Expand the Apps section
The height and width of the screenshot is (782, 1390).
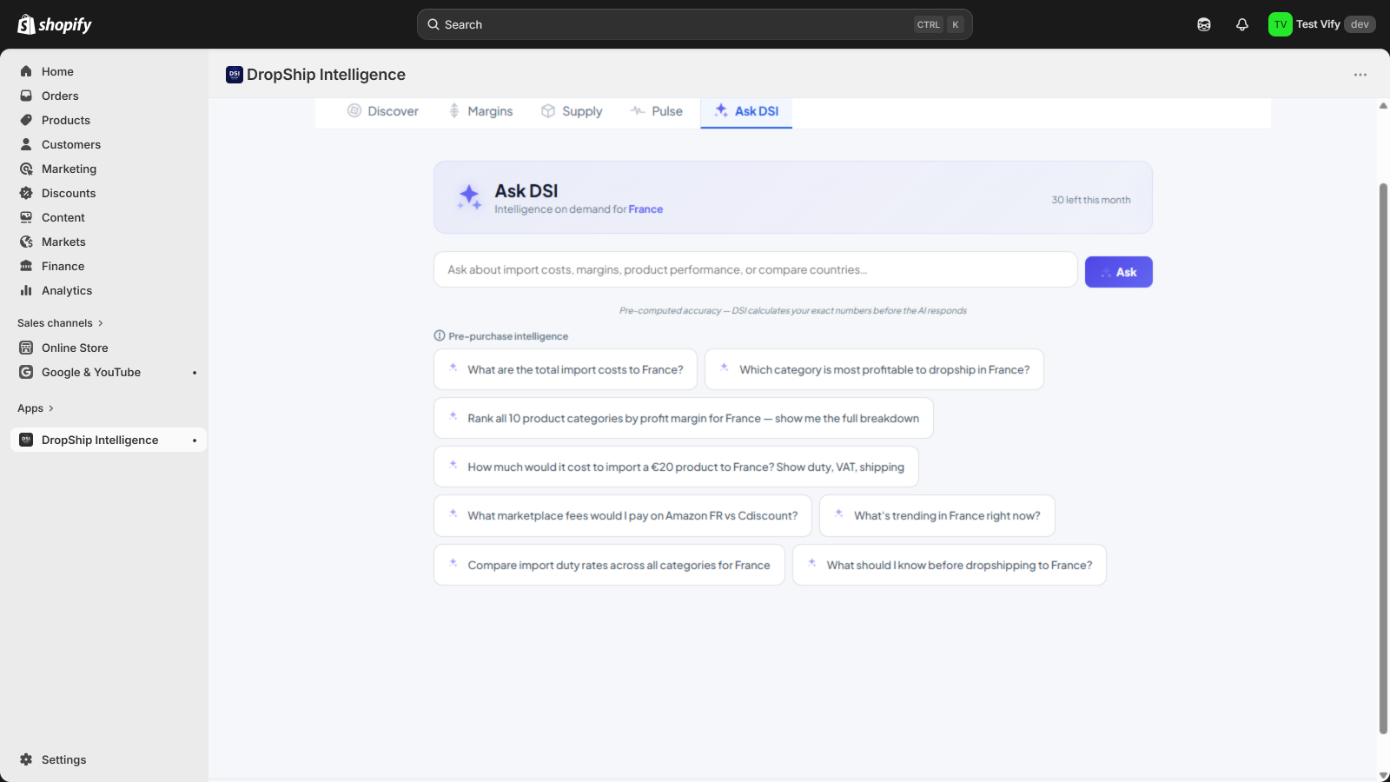36,408
